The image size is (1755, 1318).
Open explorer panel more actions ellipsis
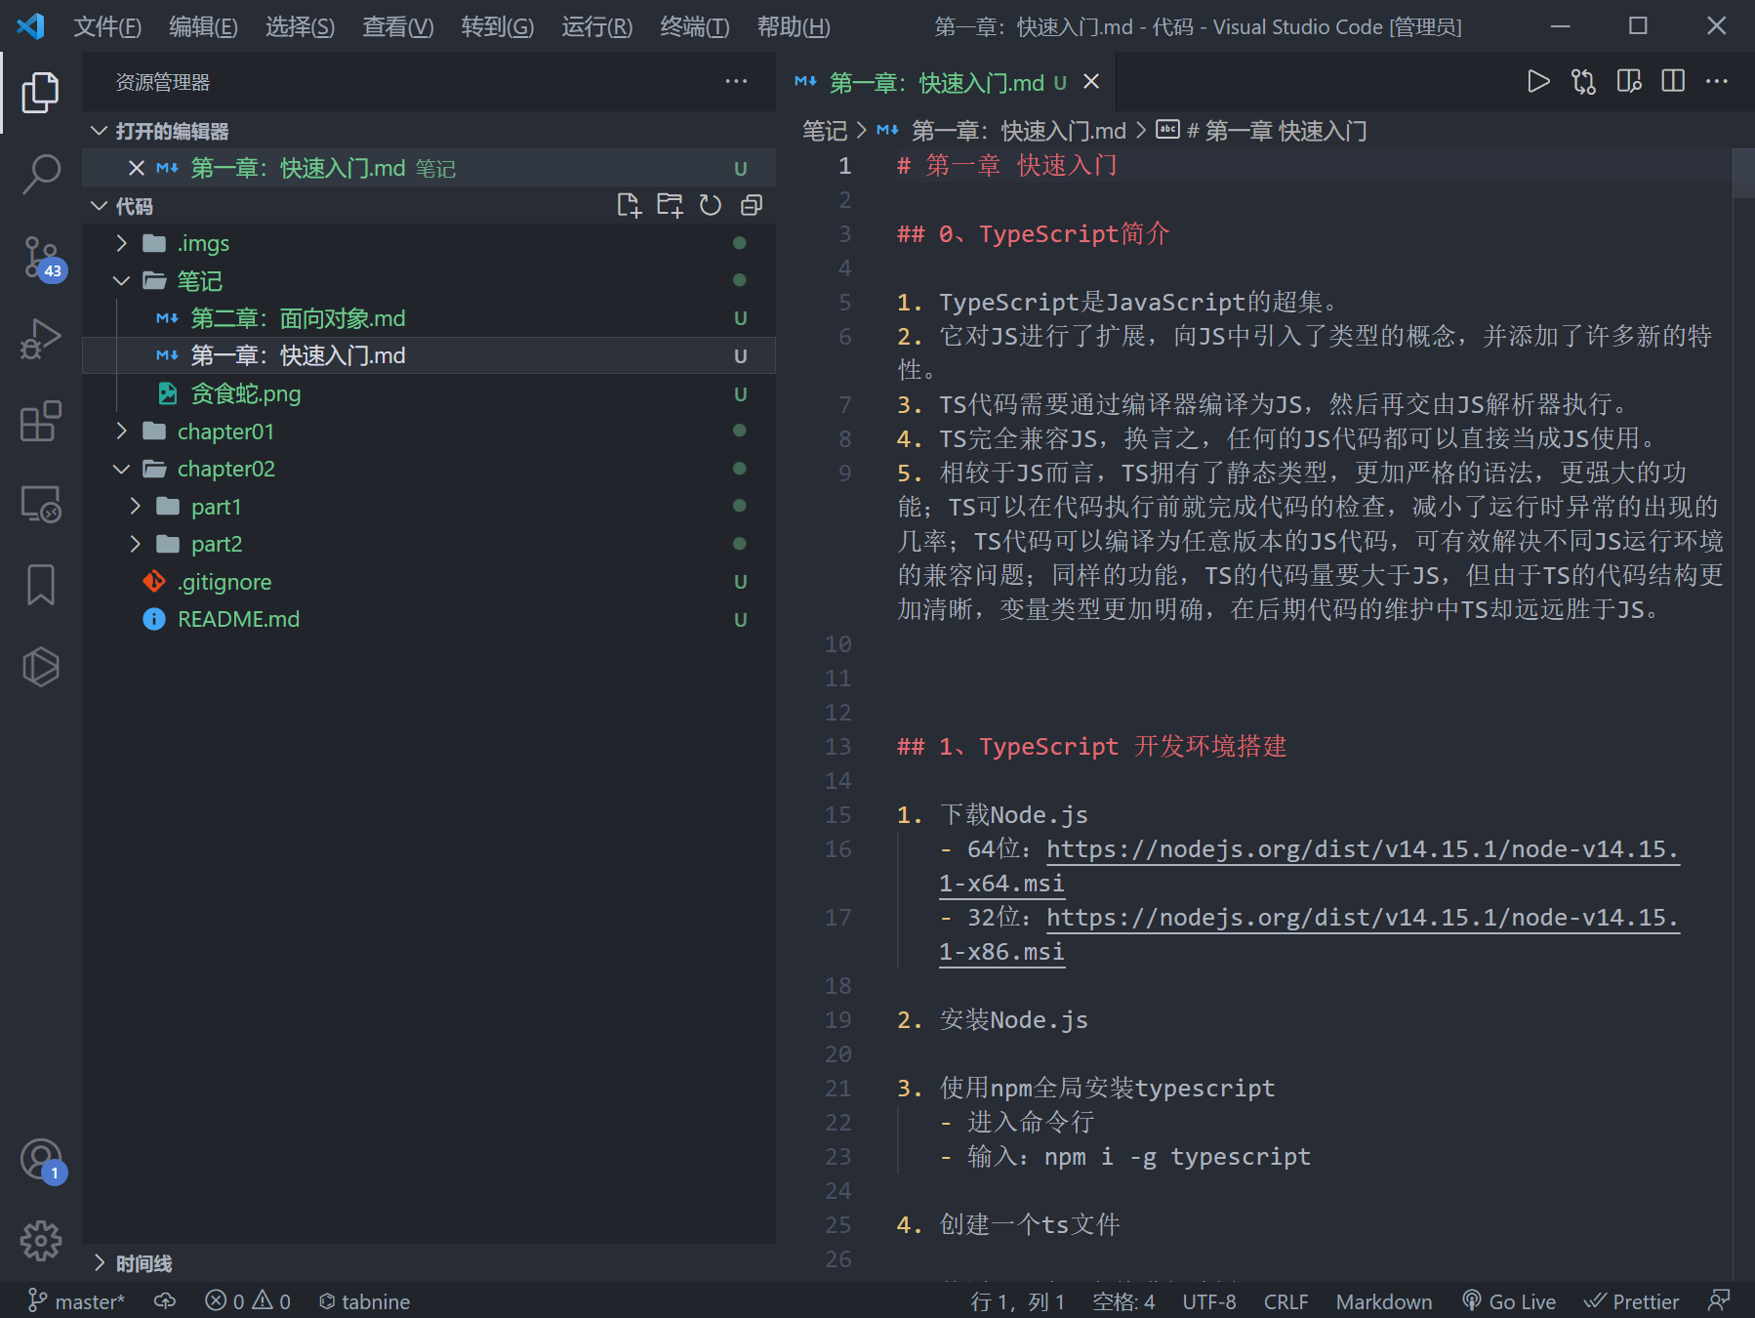737,82
